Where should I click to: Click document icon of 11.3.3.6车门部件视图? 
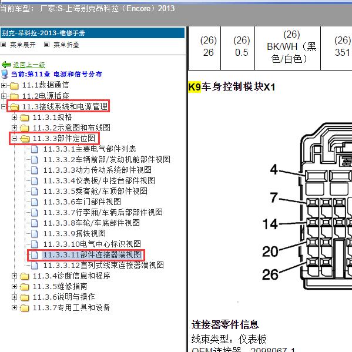pyautogui.click(x=34, y=202)
